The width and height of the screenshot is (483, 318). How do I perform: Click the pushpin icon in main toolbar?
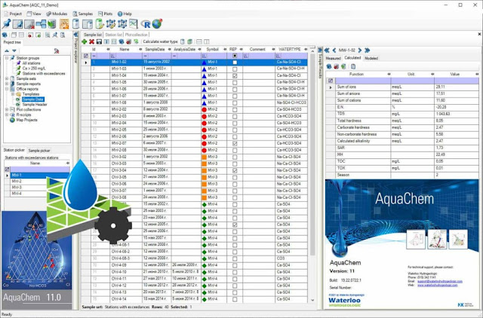(x=7, y=23)
